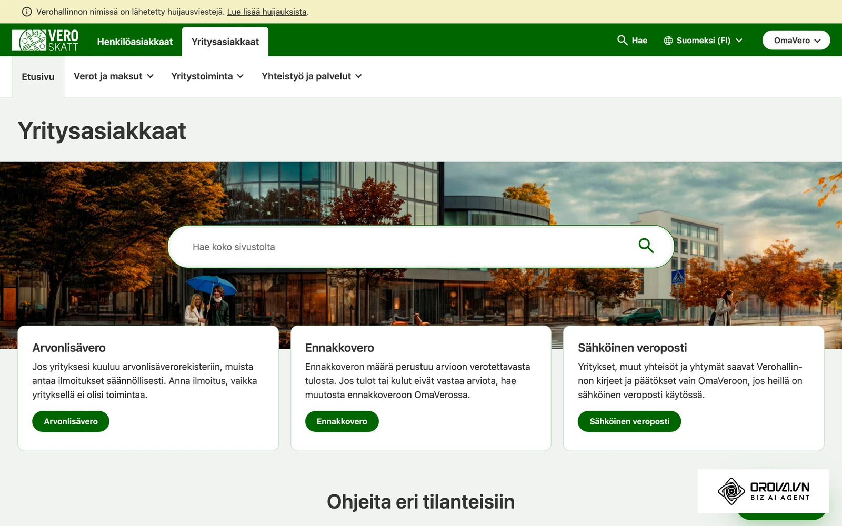Open the Lue lisää huijauksista link
This screenshot has width=842, height=526.
[267, 12]
